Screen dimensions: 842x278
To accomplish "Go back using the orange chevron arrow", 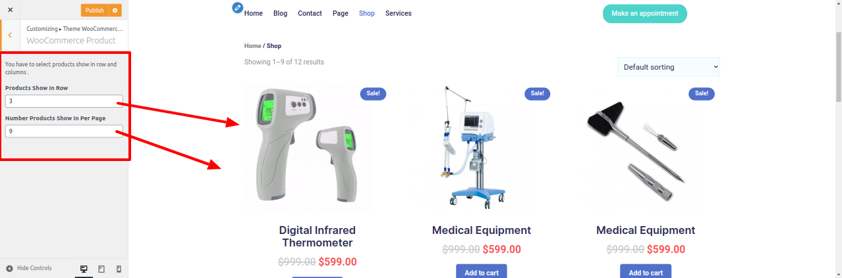I will point(10,35).
